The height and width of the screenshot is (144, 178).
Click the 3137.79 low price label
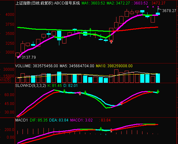tap(29, 57)
